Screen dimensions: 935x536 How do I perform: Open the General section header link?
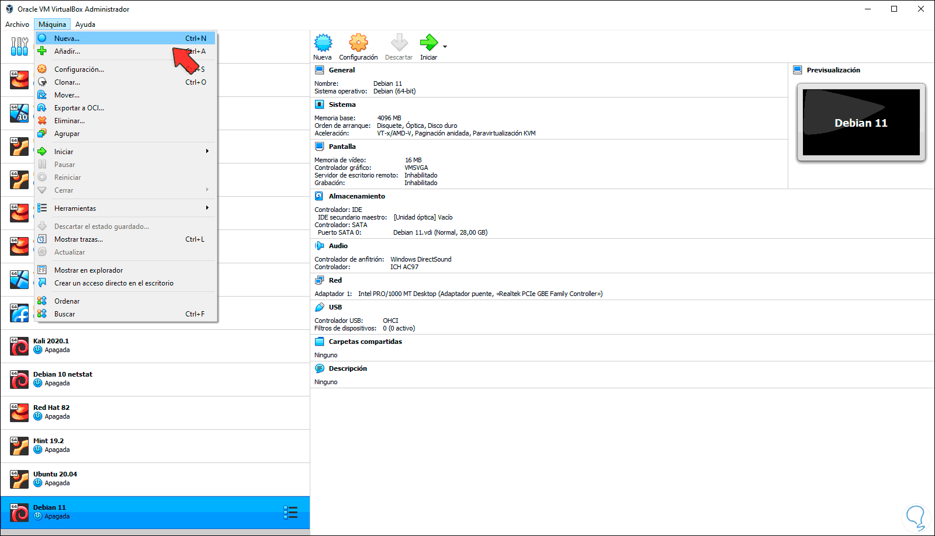(342, 70)
